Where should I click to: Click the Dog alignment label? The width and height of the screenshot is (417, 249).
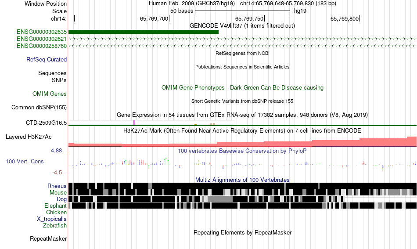(61, 199)
